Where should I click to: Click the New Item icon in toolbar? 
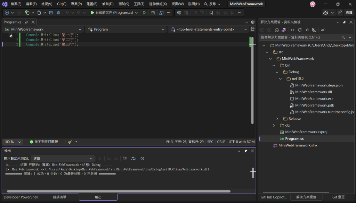coord(27,13)
